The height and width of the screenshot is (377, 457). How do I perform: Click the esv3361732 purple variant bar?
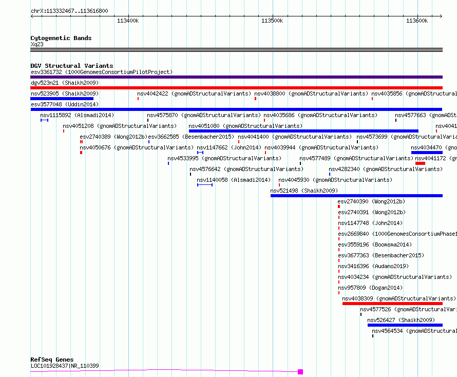[x=236, y=77]
